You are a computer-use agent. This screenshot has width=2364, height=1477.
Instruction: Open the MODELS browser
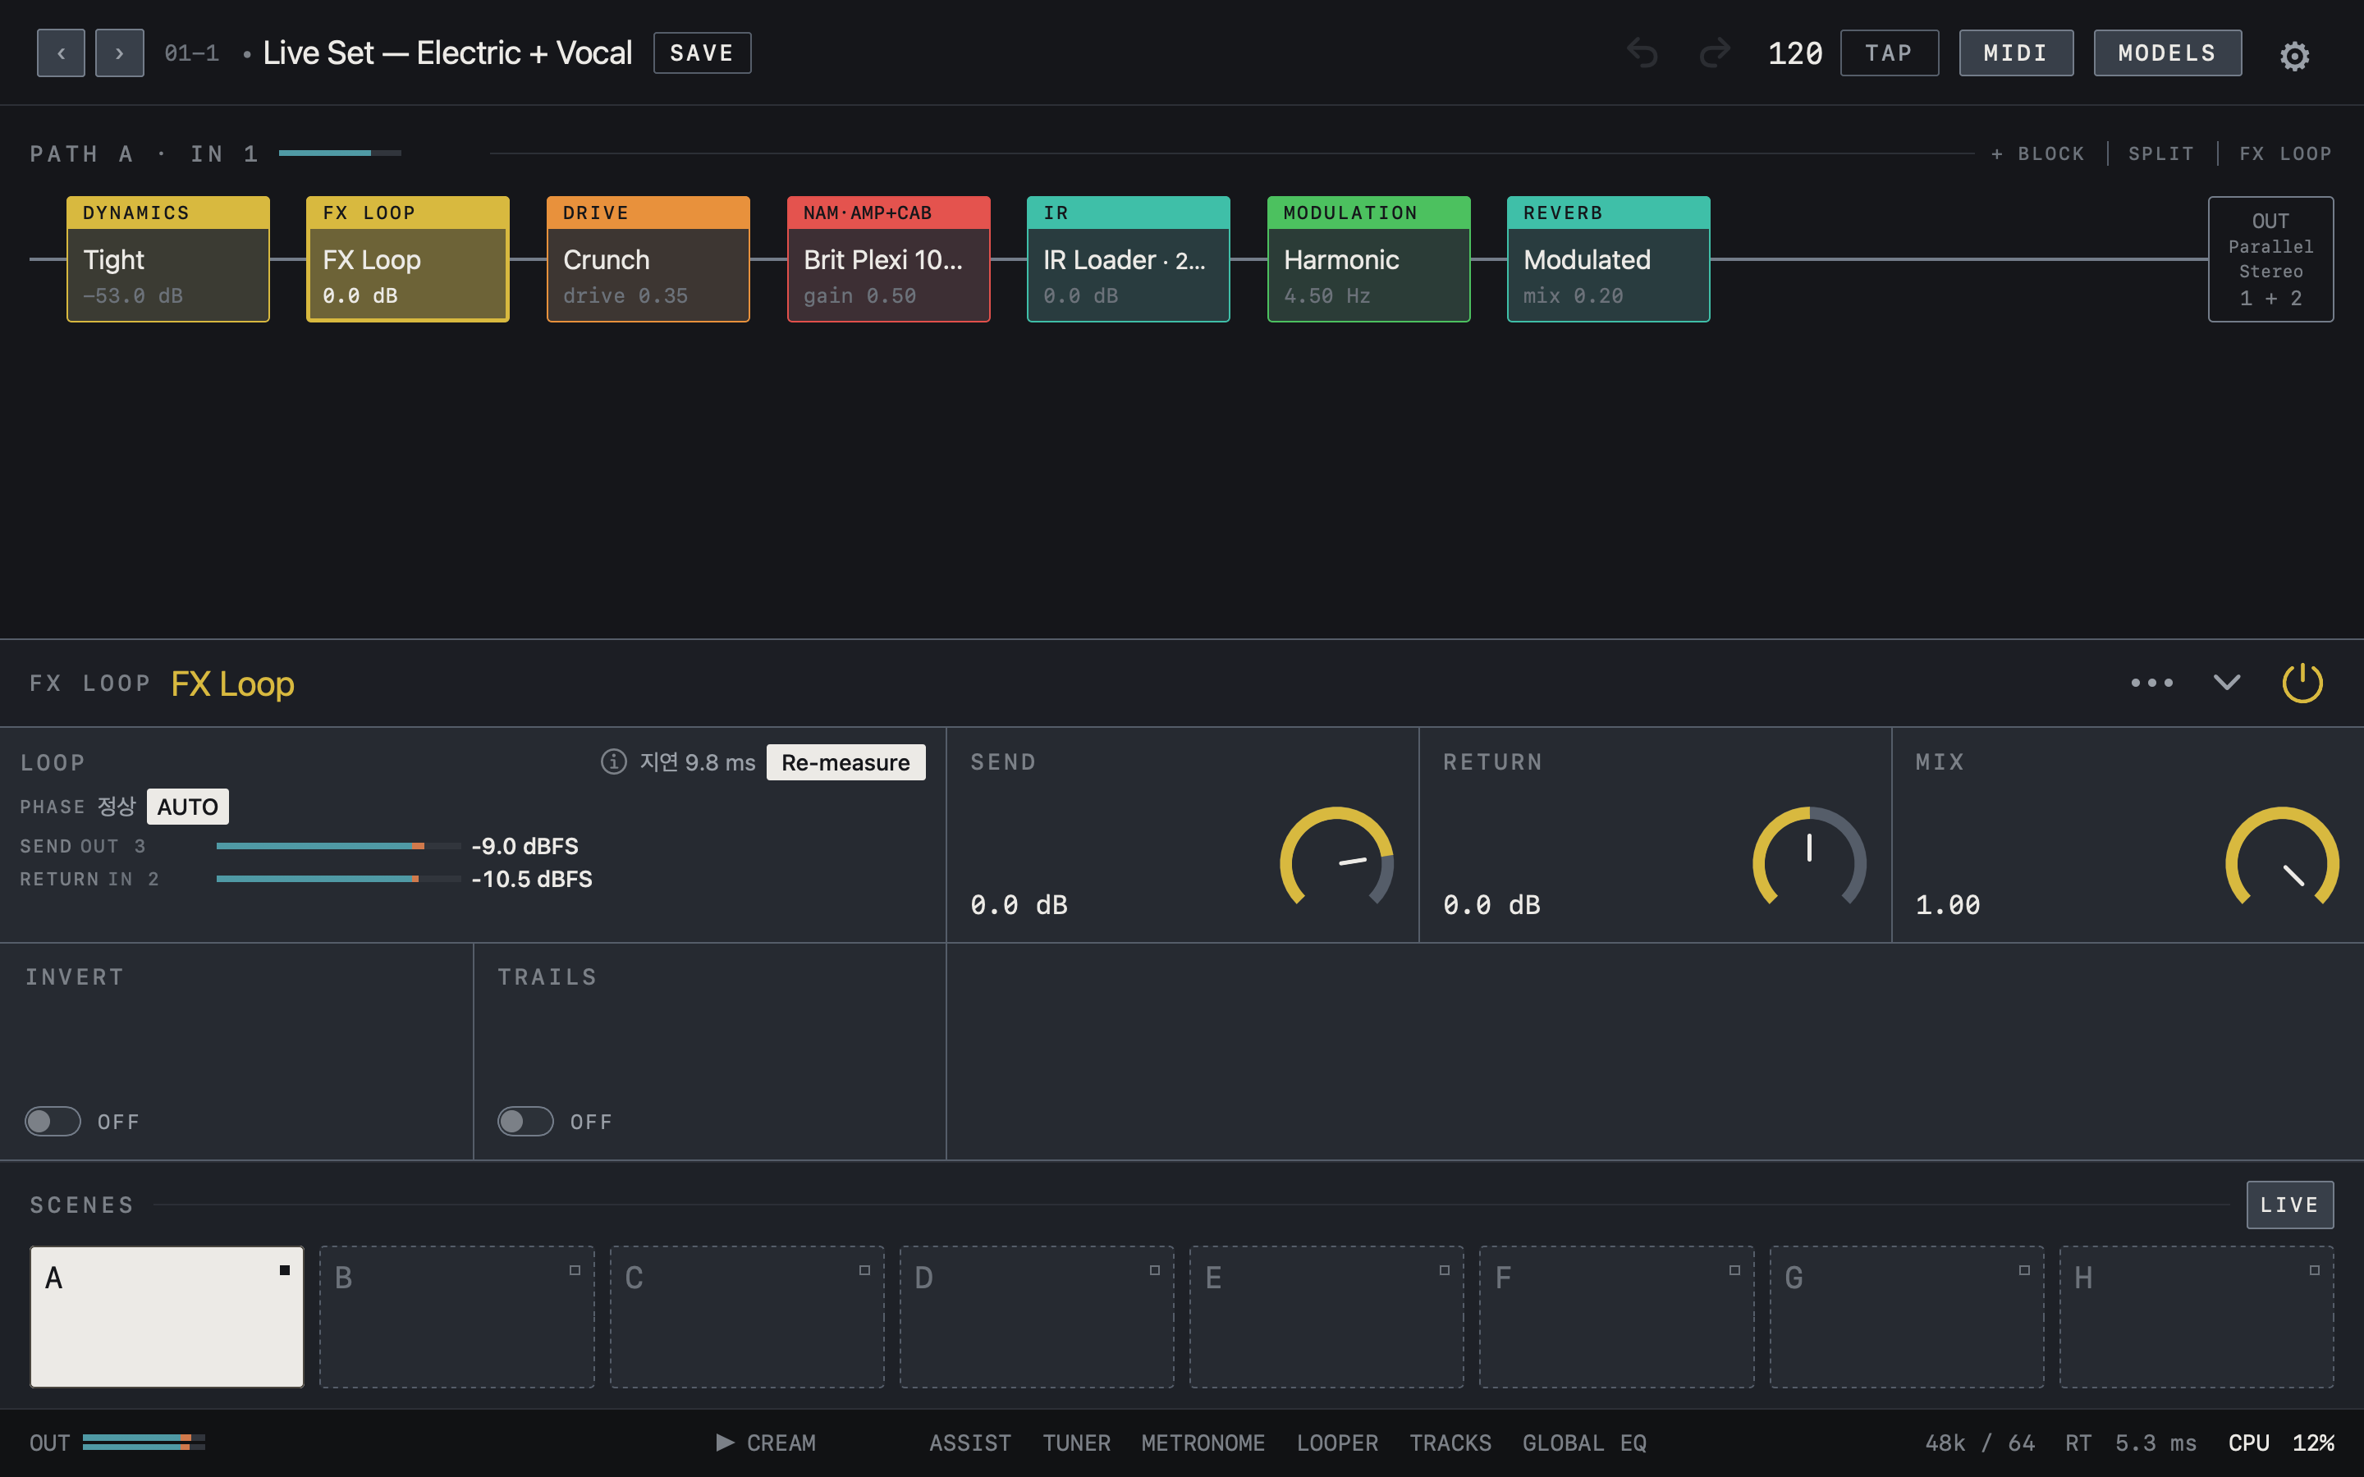click(x=2167, y=53)
